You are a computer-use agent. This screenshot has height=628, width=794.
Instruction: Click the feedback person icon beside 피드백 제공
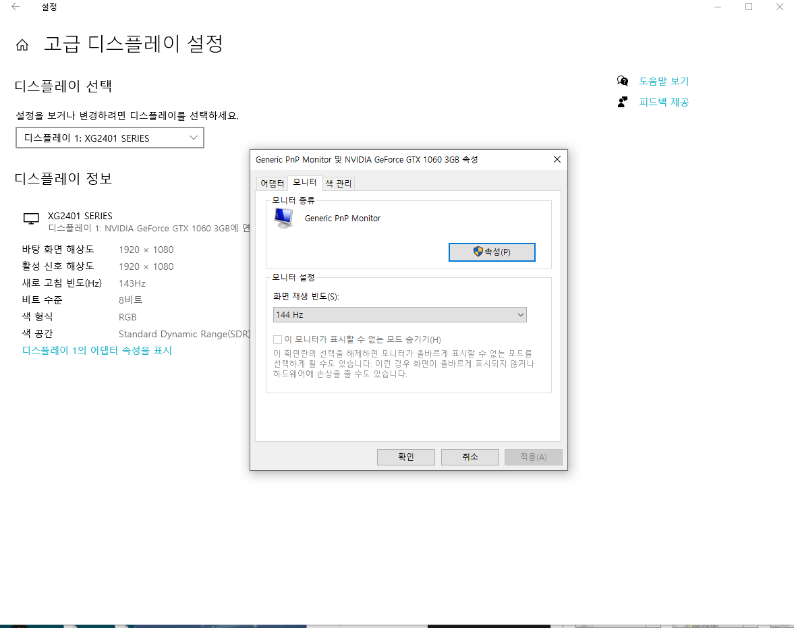tap(623, 103)
